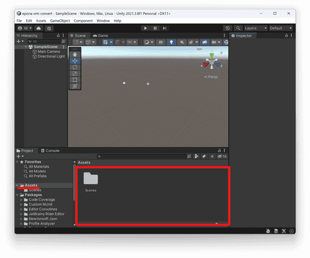
Task: Switch to the Console tab
Action: coord(50,151)
